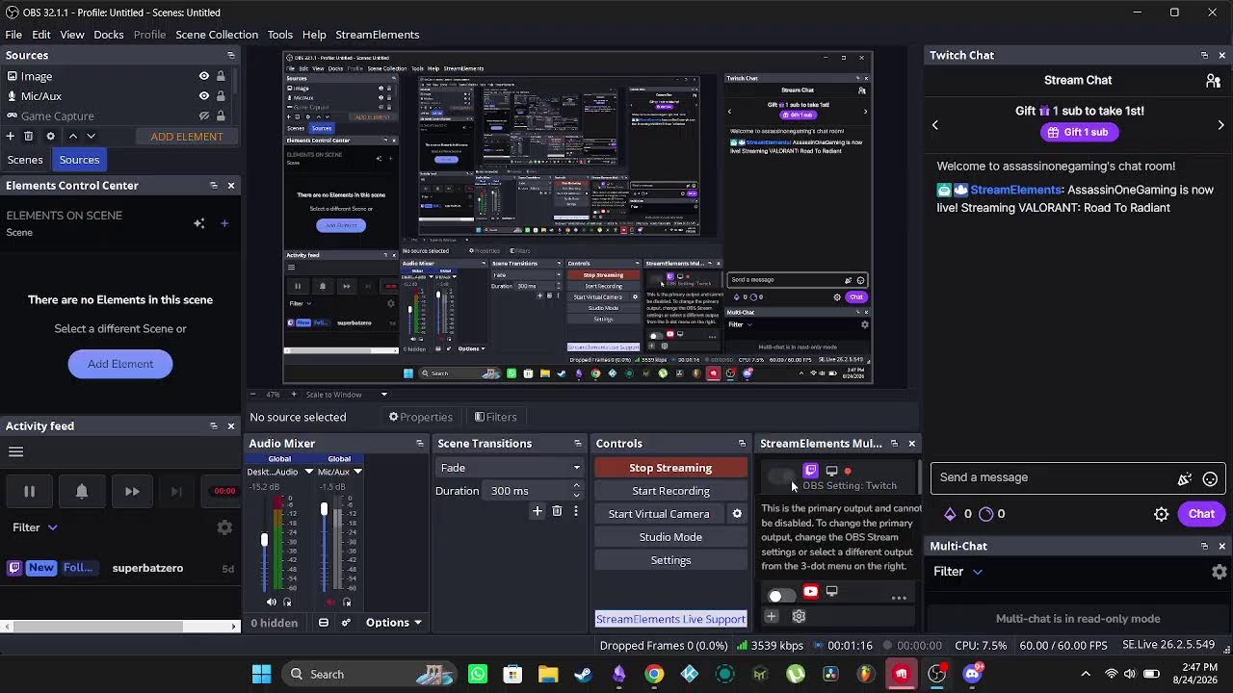
Task: Open the Tools menu
Action: tap(280, 35)
